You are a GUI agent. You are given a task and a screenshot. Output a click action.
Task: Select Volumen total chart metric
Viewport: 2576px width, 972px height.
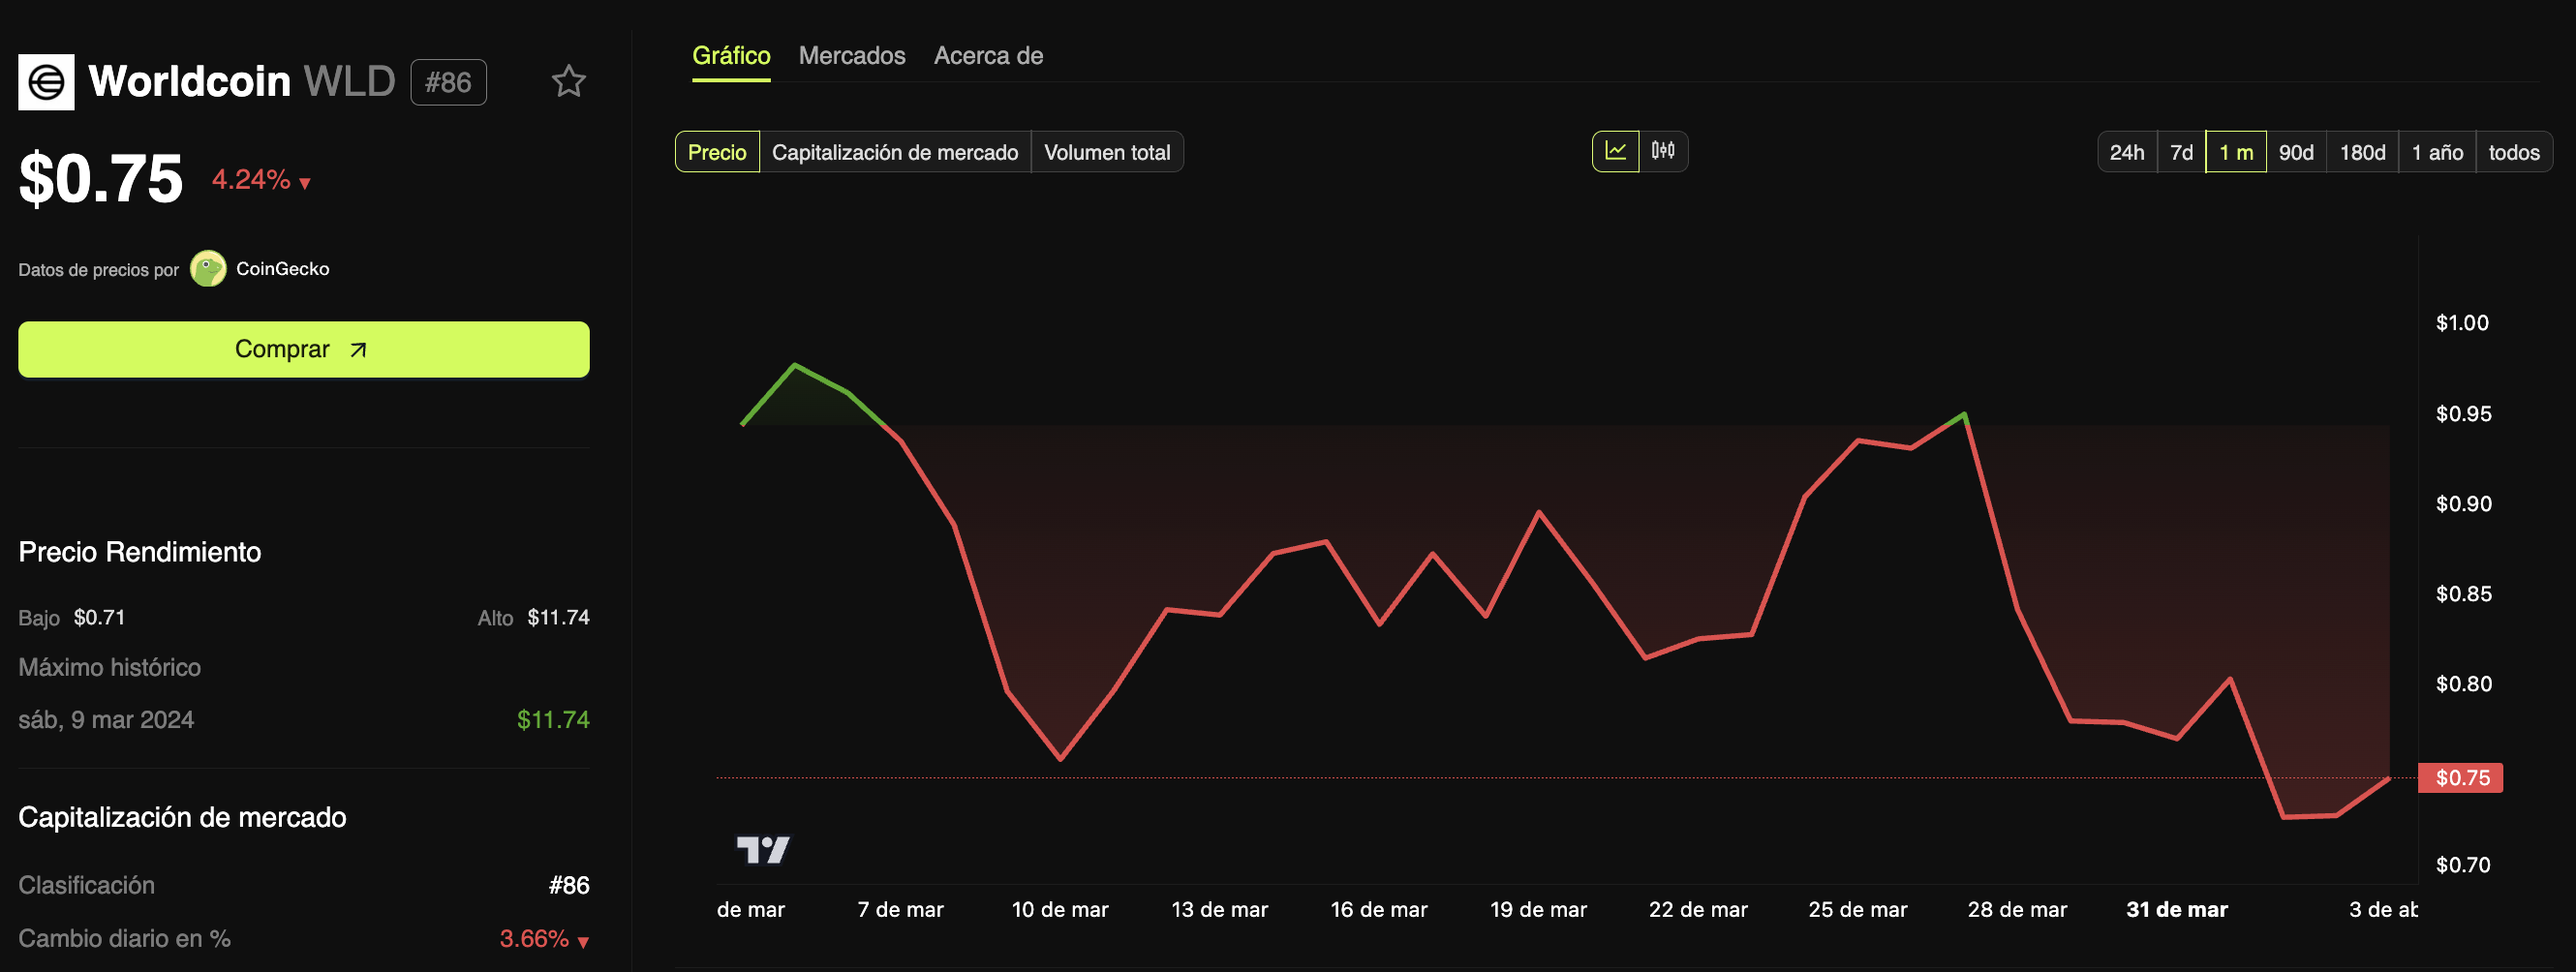pyautogui.click(x=1107, y=152)
